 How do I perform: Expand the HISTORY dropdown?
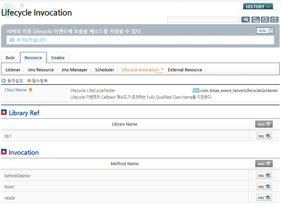pos(258,7)
